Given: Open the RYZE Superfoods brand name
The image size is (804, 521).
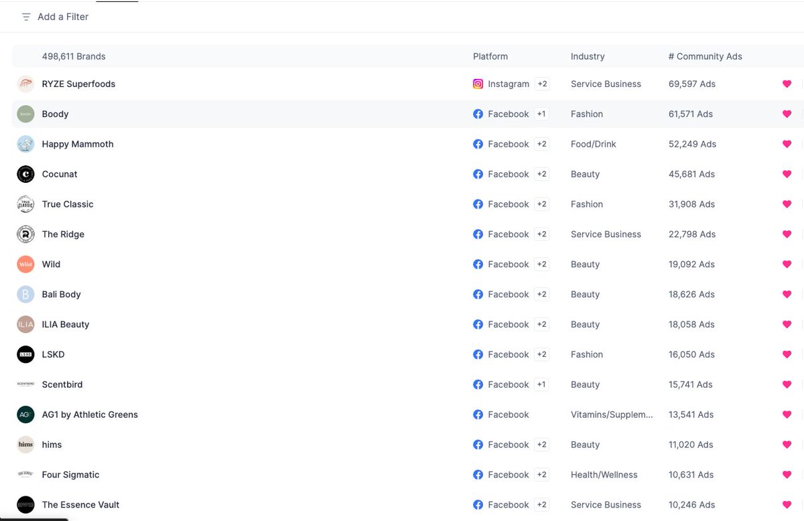Looking at the screenshot, I should [x=78, y=84].
